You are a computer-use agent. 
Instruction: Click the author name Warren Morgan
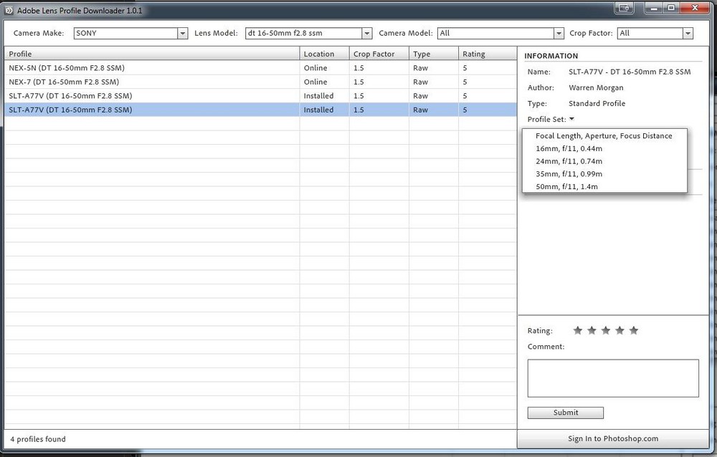pos(596,87)
